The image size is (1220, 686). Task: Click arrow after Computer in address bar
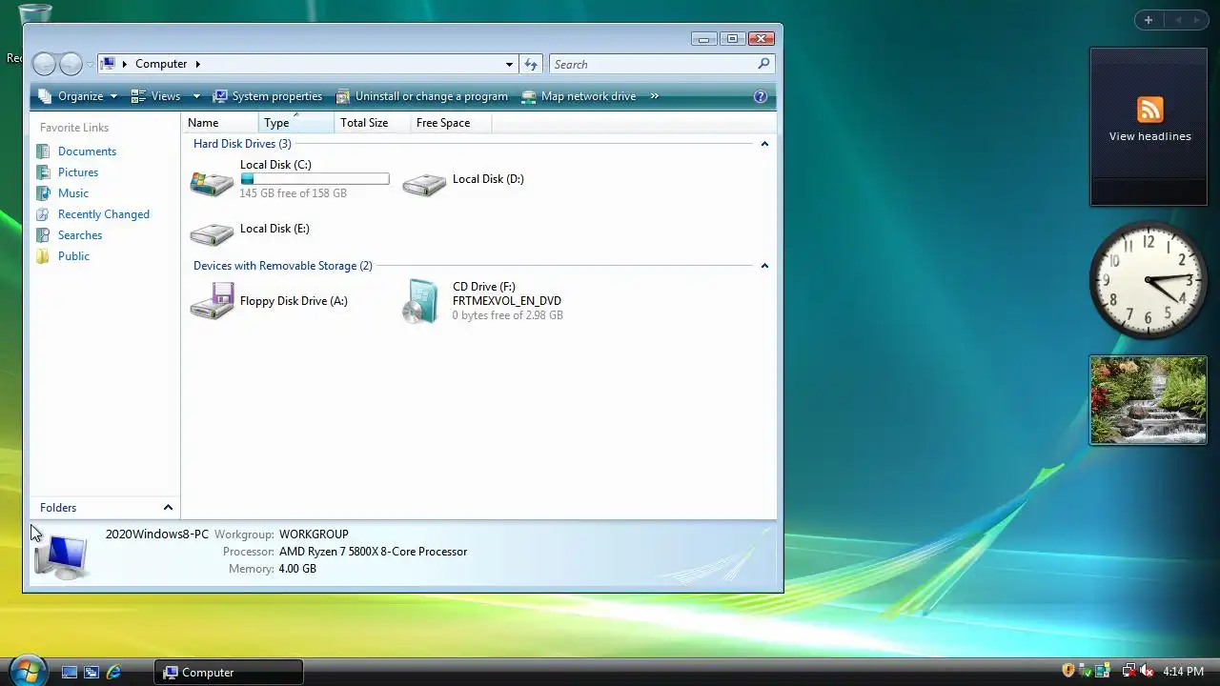[x=197, y=64]
